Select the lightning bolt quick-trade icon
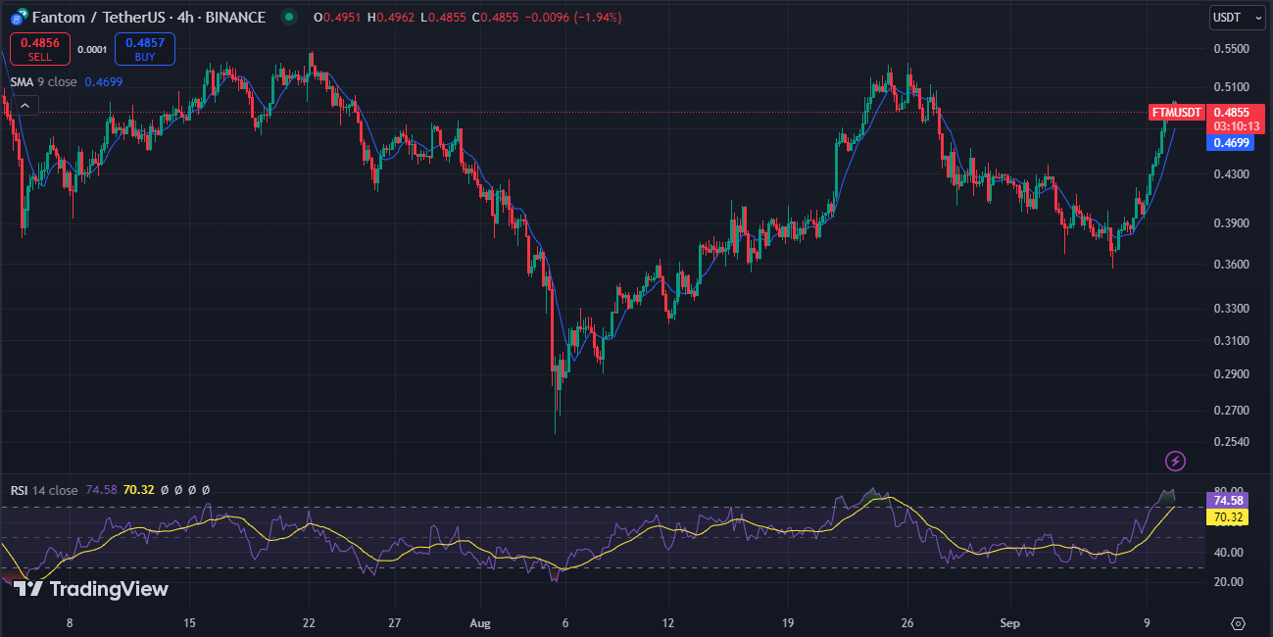This screenshot has height=637, width=1273. [1173, 461]
